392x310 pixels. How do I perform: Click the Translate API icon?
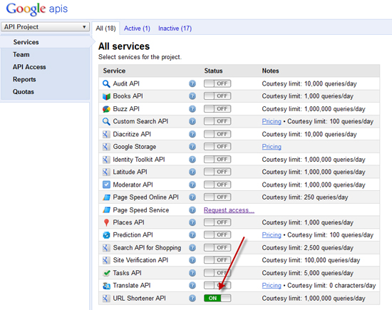coord(106,286)
